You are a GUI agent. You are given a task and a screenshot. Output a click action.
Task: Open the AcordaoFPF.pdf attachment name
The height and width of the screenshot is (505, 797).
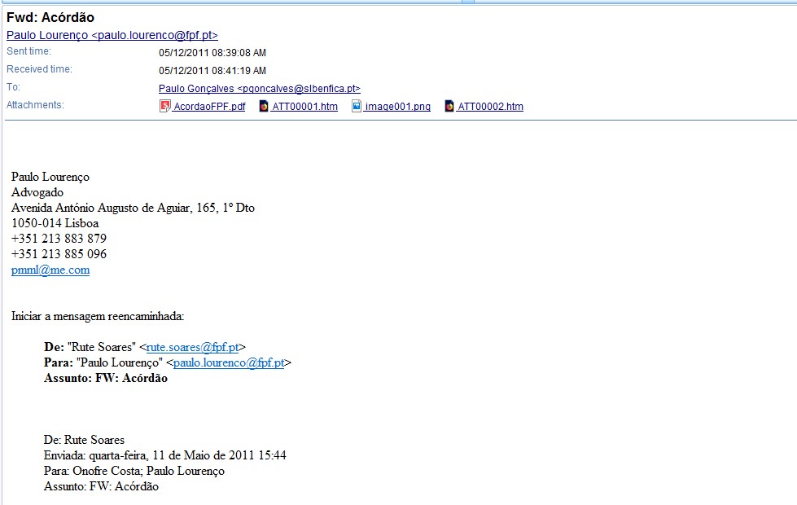point(209,107)
